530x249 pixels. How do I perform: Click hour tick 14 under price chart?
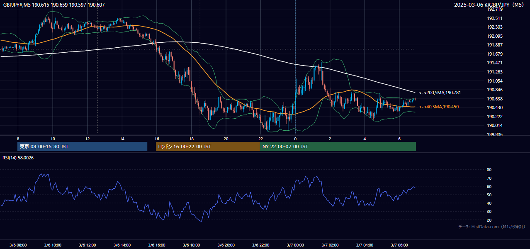pyautogui.click(x=122, y=139)
